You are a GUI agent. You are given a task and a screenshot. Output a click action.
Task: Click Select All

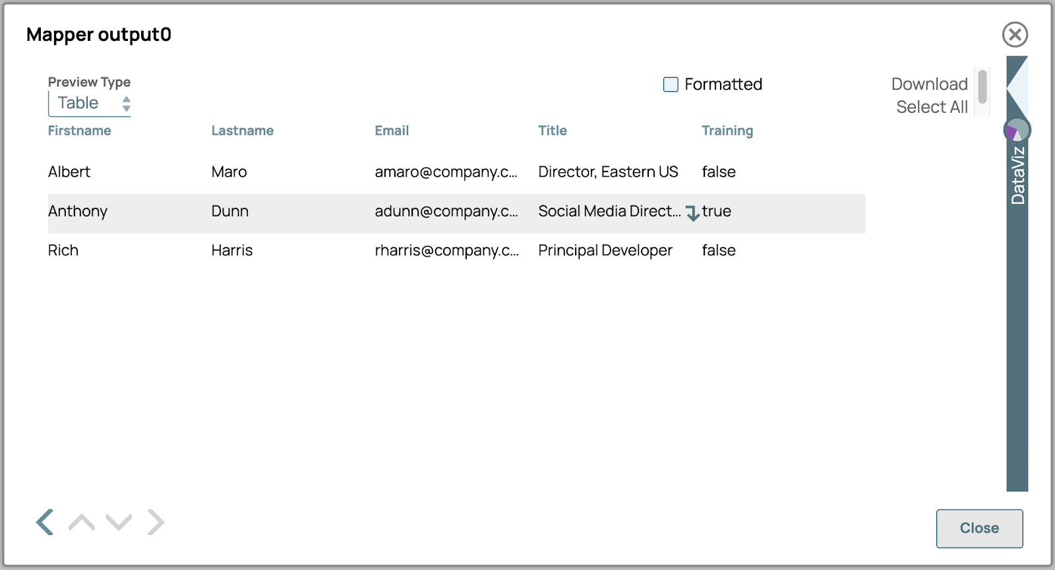click(932, 107)
